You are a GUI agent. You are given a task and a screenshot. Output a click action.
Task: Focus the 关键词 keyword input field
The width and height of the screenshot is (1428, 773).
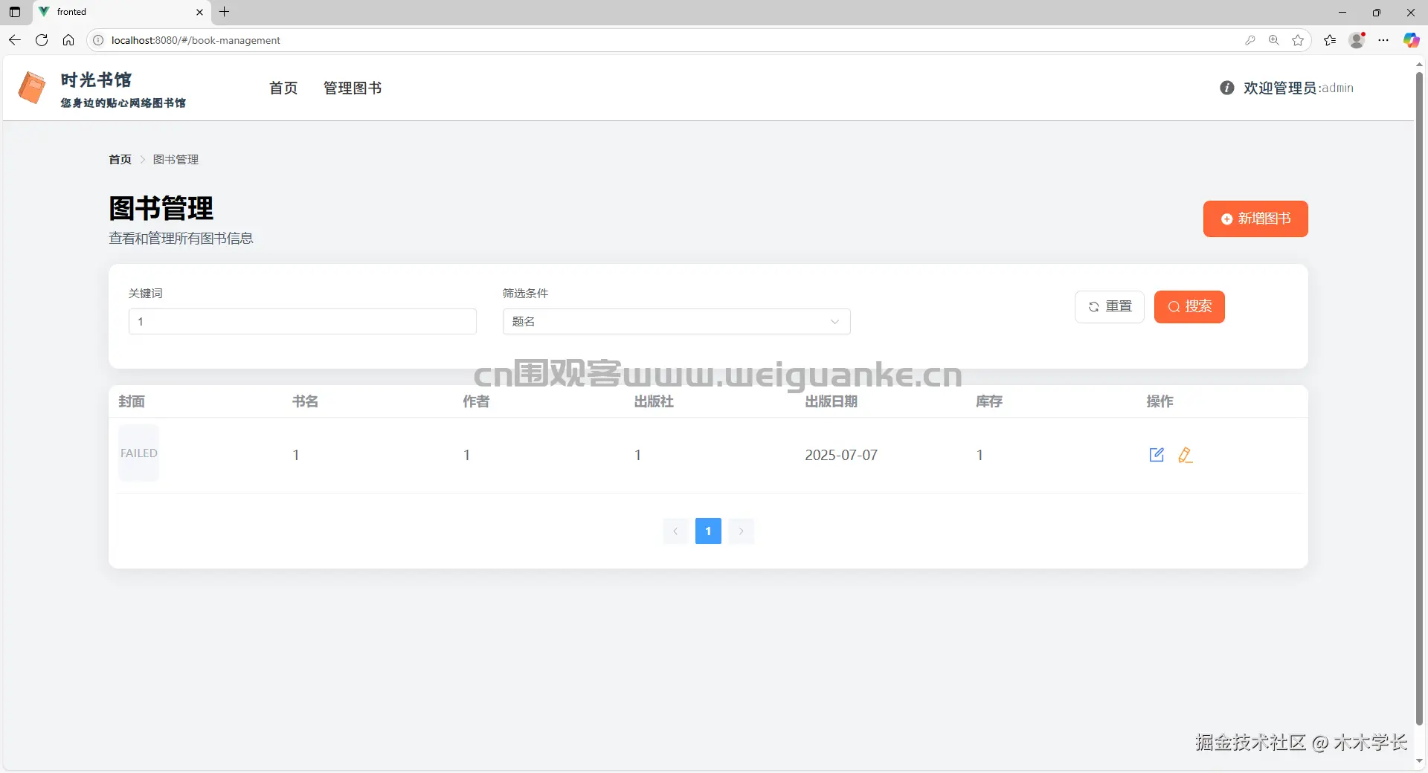[x=302, y=321]
